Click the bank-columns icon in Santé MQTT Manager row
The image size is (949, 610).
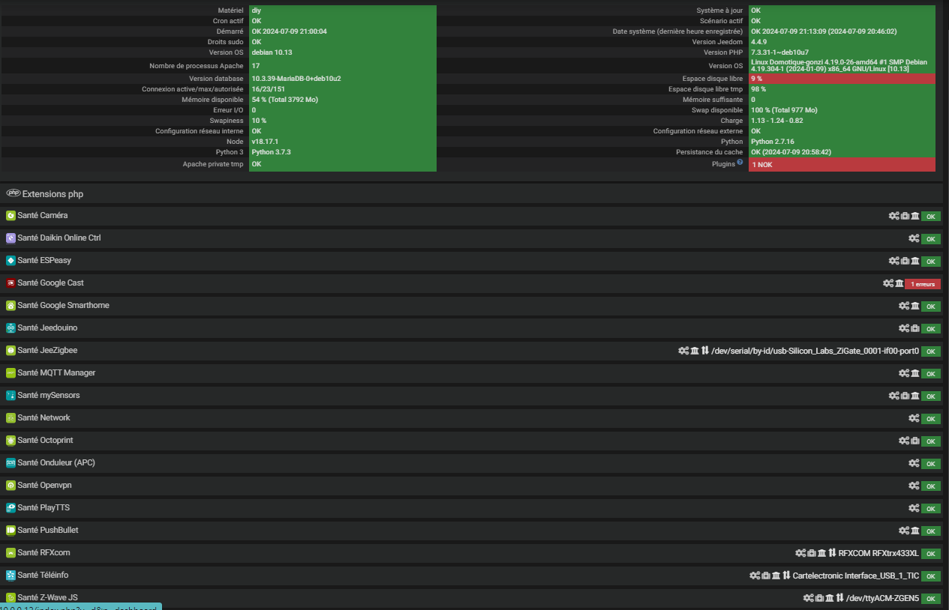point(915,373)
